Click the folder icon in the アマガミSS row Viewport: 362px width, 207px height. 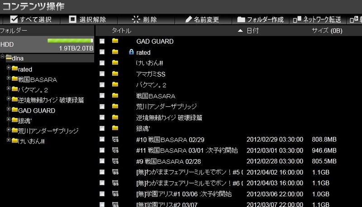pyautogui.click(x=115, y=74)
